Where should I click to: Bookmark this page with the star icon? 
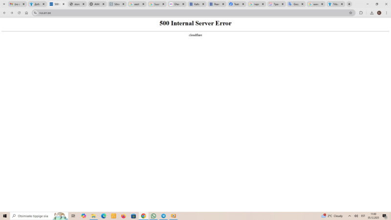pos(350,13)
